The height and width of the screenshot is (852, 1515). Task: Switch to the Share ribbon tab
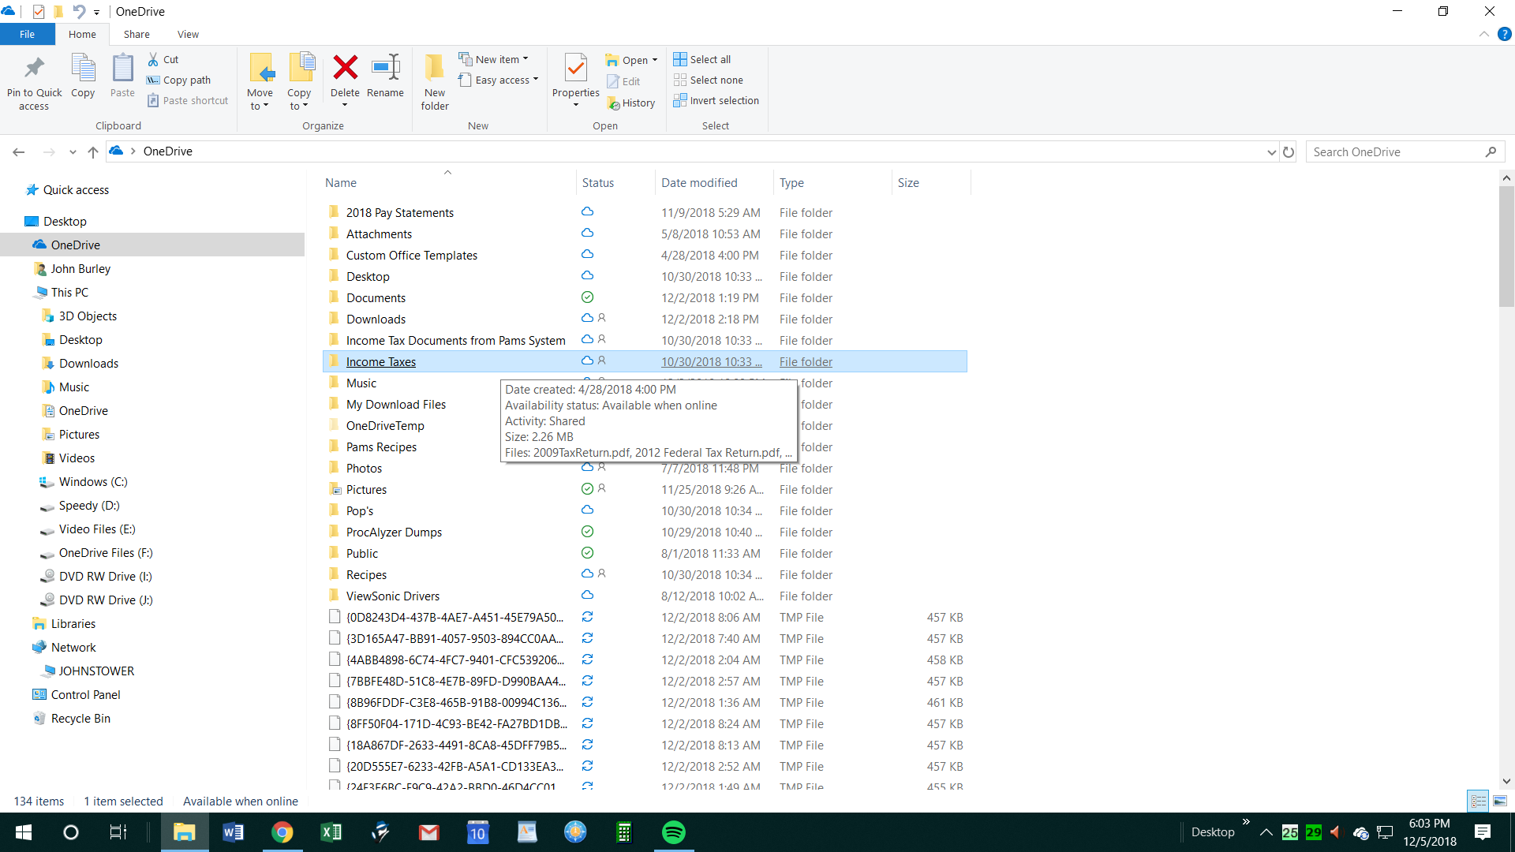click(x=137, y=34)
